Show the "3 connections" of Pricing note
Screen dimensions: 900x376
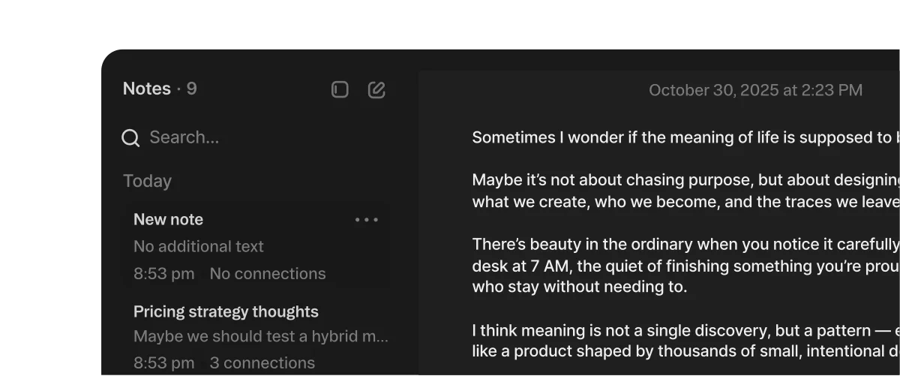coord(262,362)
